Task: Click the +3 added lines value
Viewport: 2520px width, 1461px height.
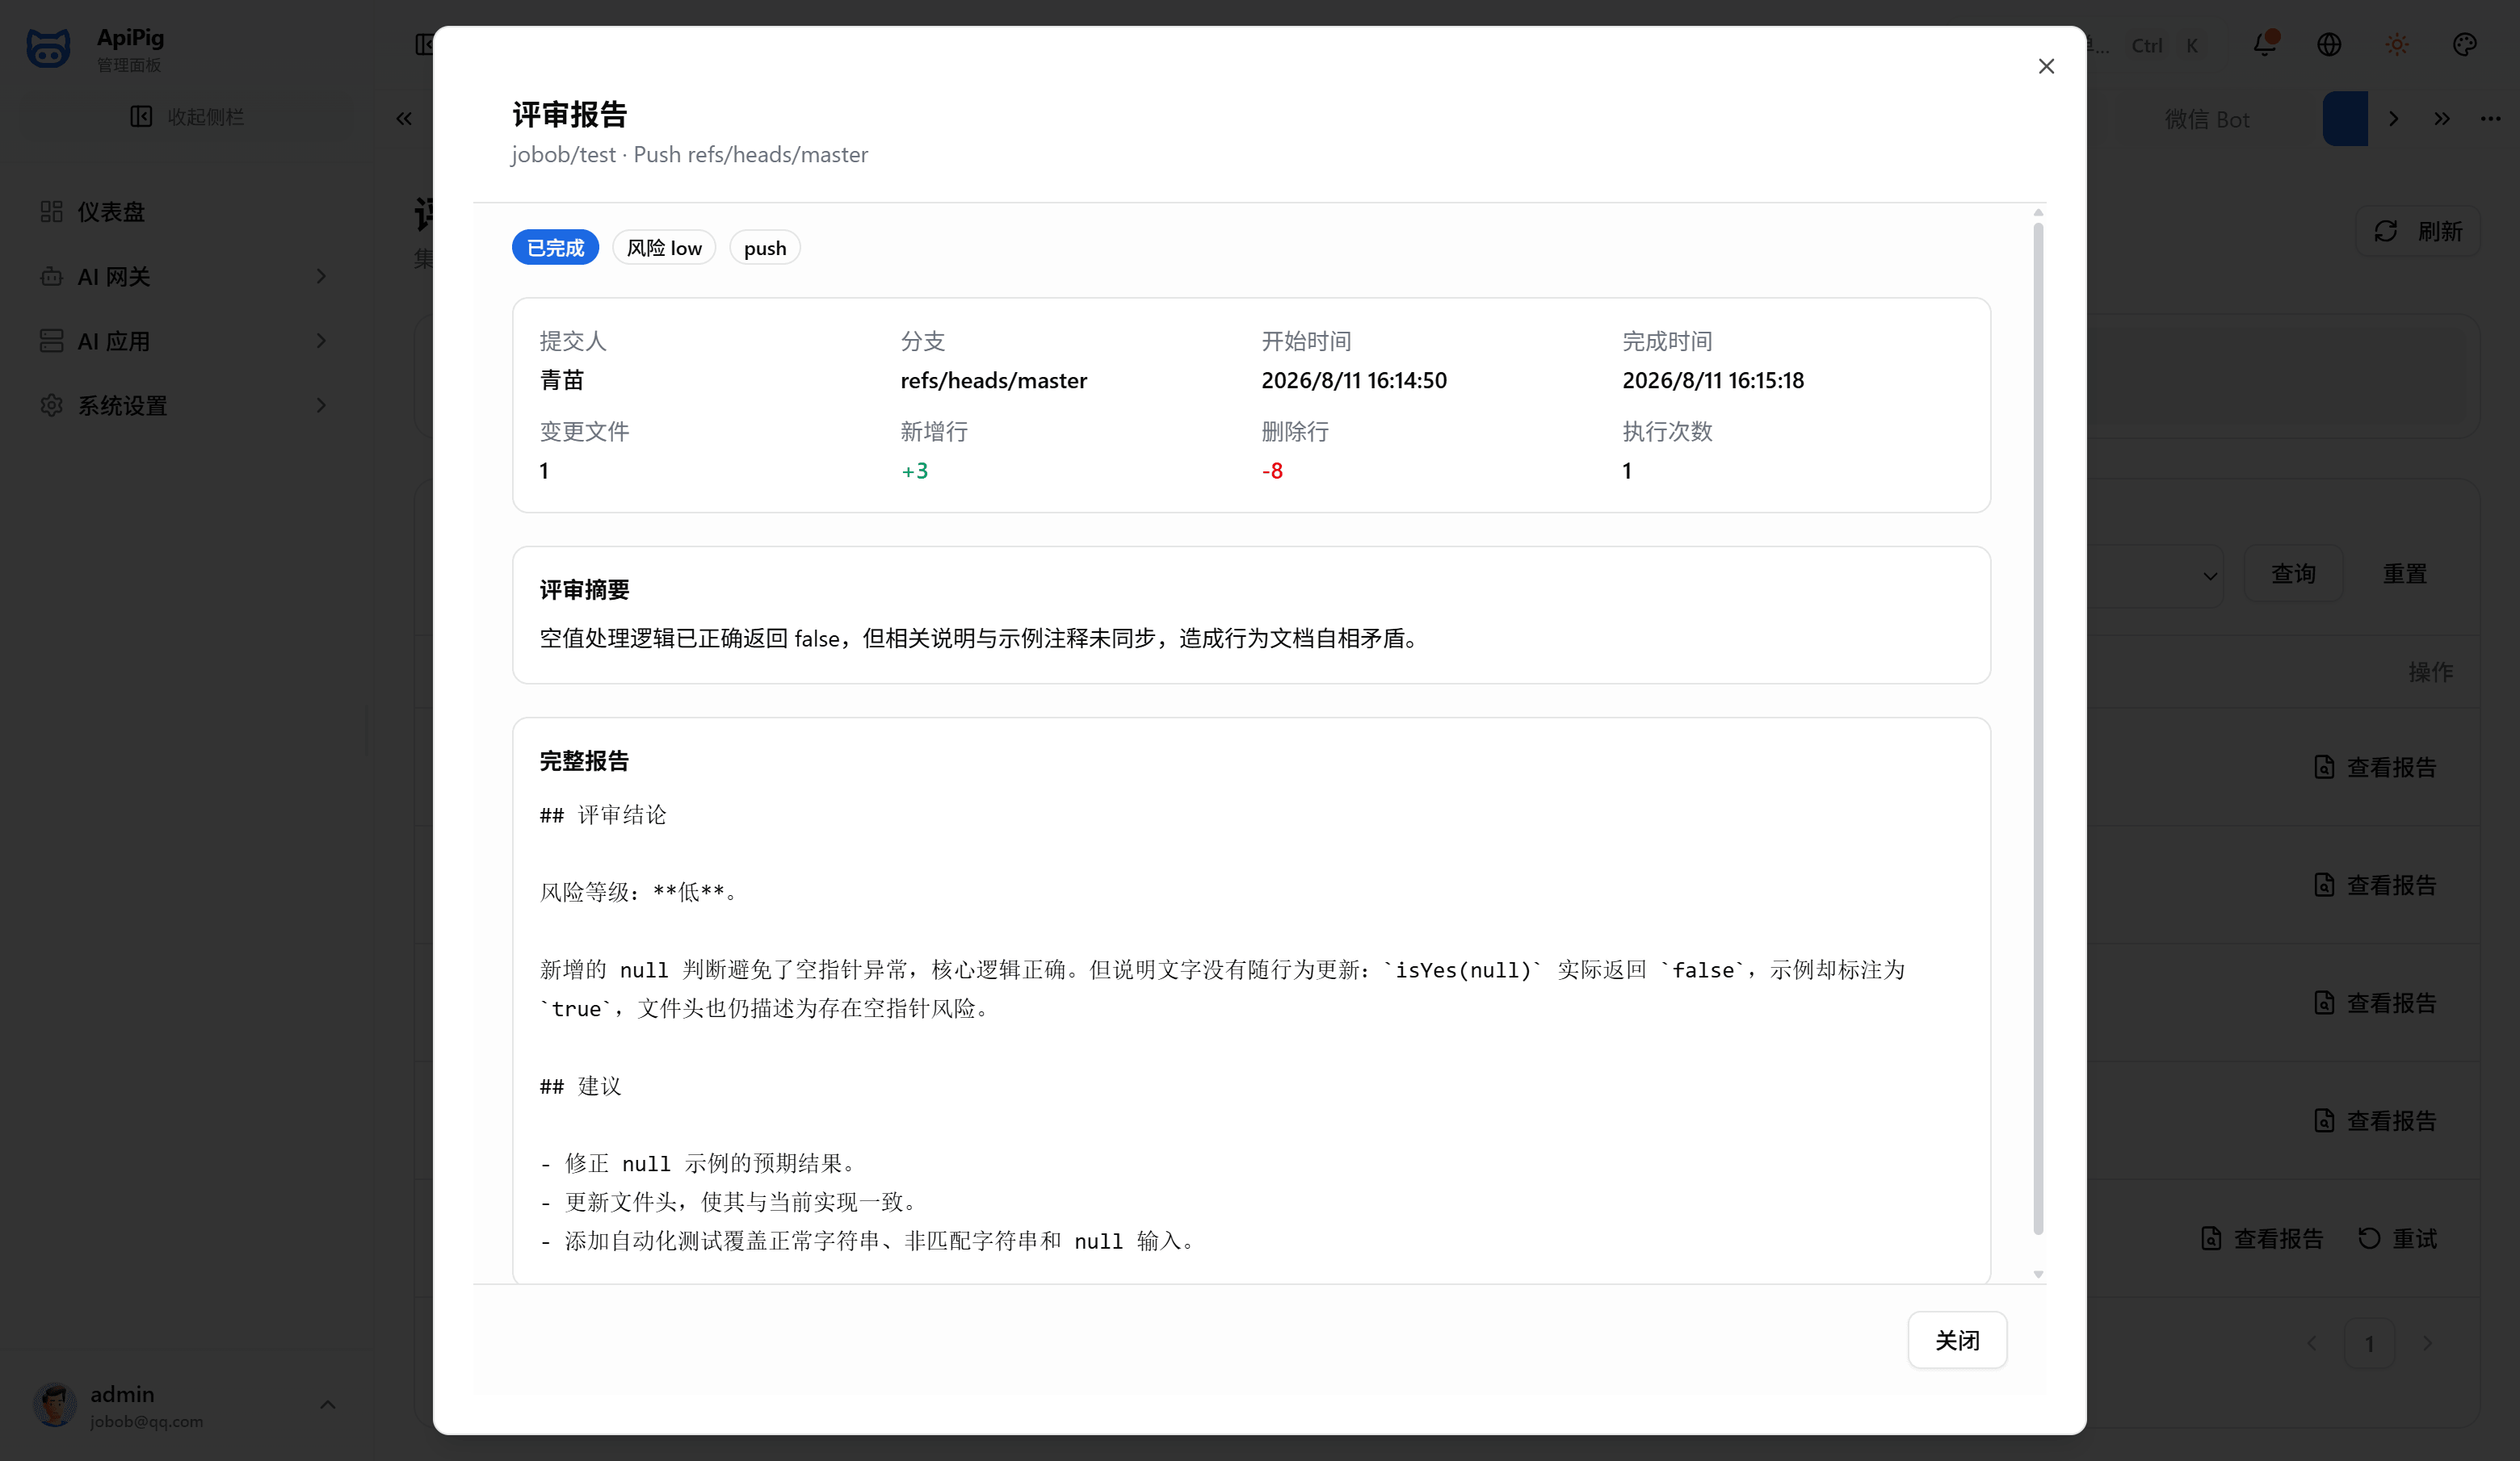Action: (x=914, y=471)
